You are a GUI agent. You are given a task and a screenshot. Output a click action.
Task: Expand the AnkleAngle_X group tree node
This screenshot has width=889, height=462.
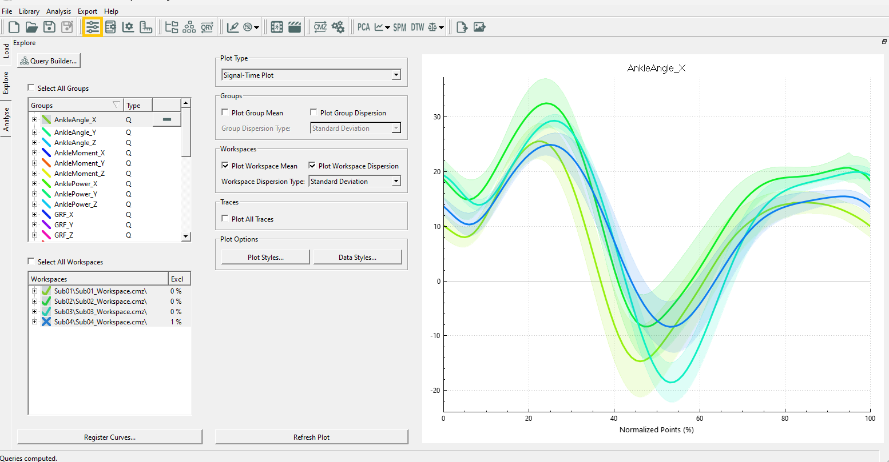point(34,119)
